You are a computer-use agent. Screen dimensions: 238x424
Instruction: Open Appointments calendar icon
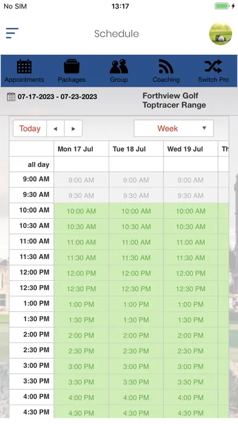24,66
